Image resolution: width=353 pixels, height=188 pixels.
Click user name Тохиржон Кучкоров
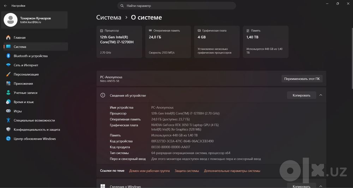pyautogui.click(x=35, y=18)
